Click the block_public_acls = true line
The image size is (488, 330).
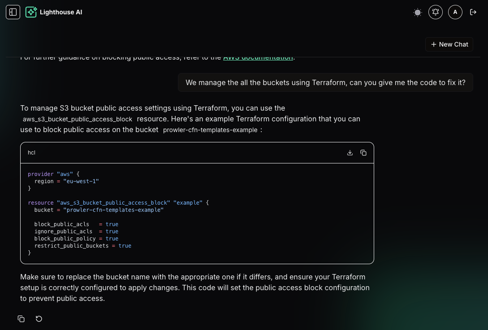coord(76,224)
